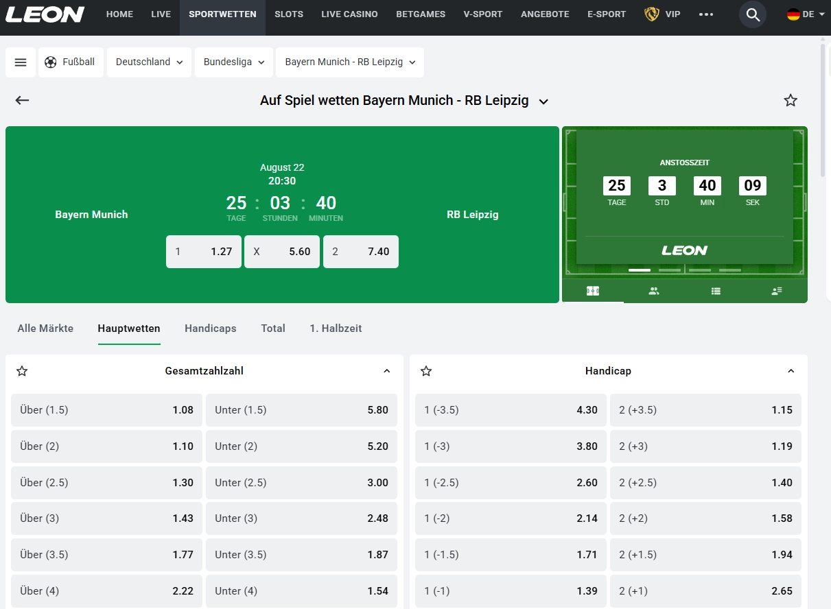Open the head-to-head teams icon in widget
The width and height of the screenshot is (831, 609).
coord(654,291)
